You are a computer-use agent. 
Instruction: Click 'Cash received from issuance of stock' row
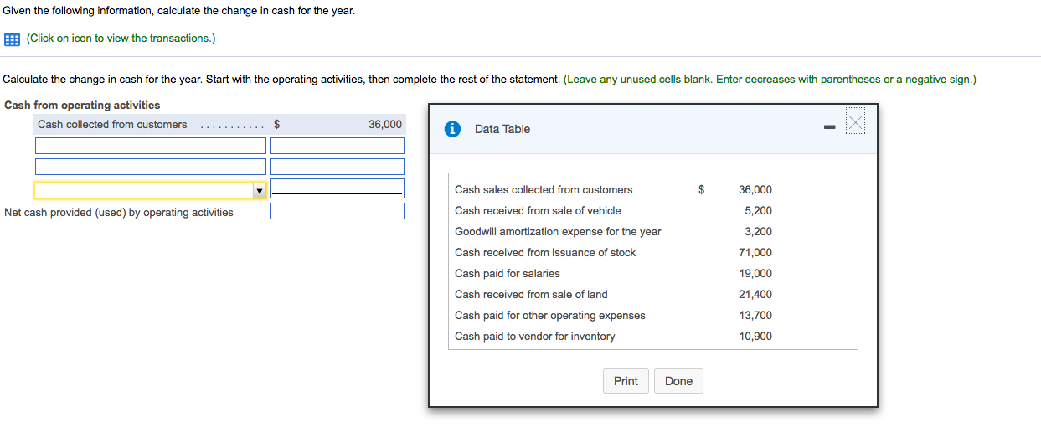tap(652, 253)
